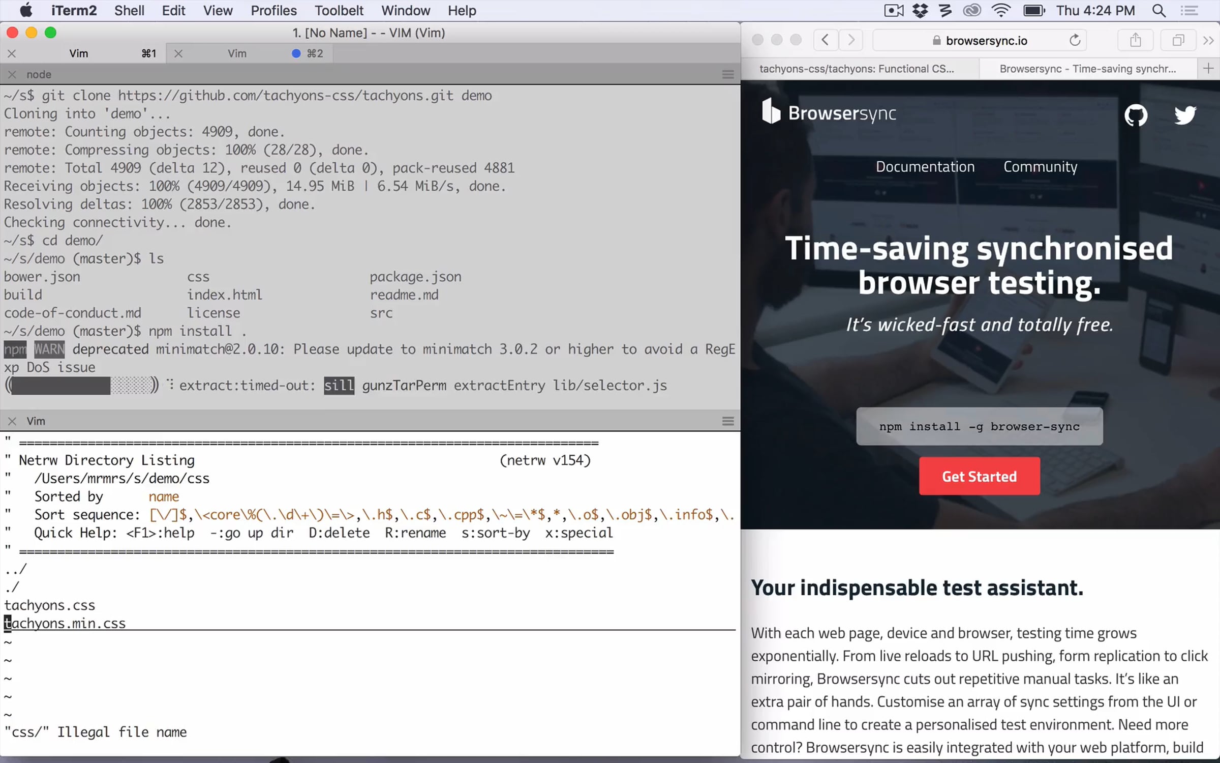
Task: Click the git clone command line
Action: click(248, 96)
